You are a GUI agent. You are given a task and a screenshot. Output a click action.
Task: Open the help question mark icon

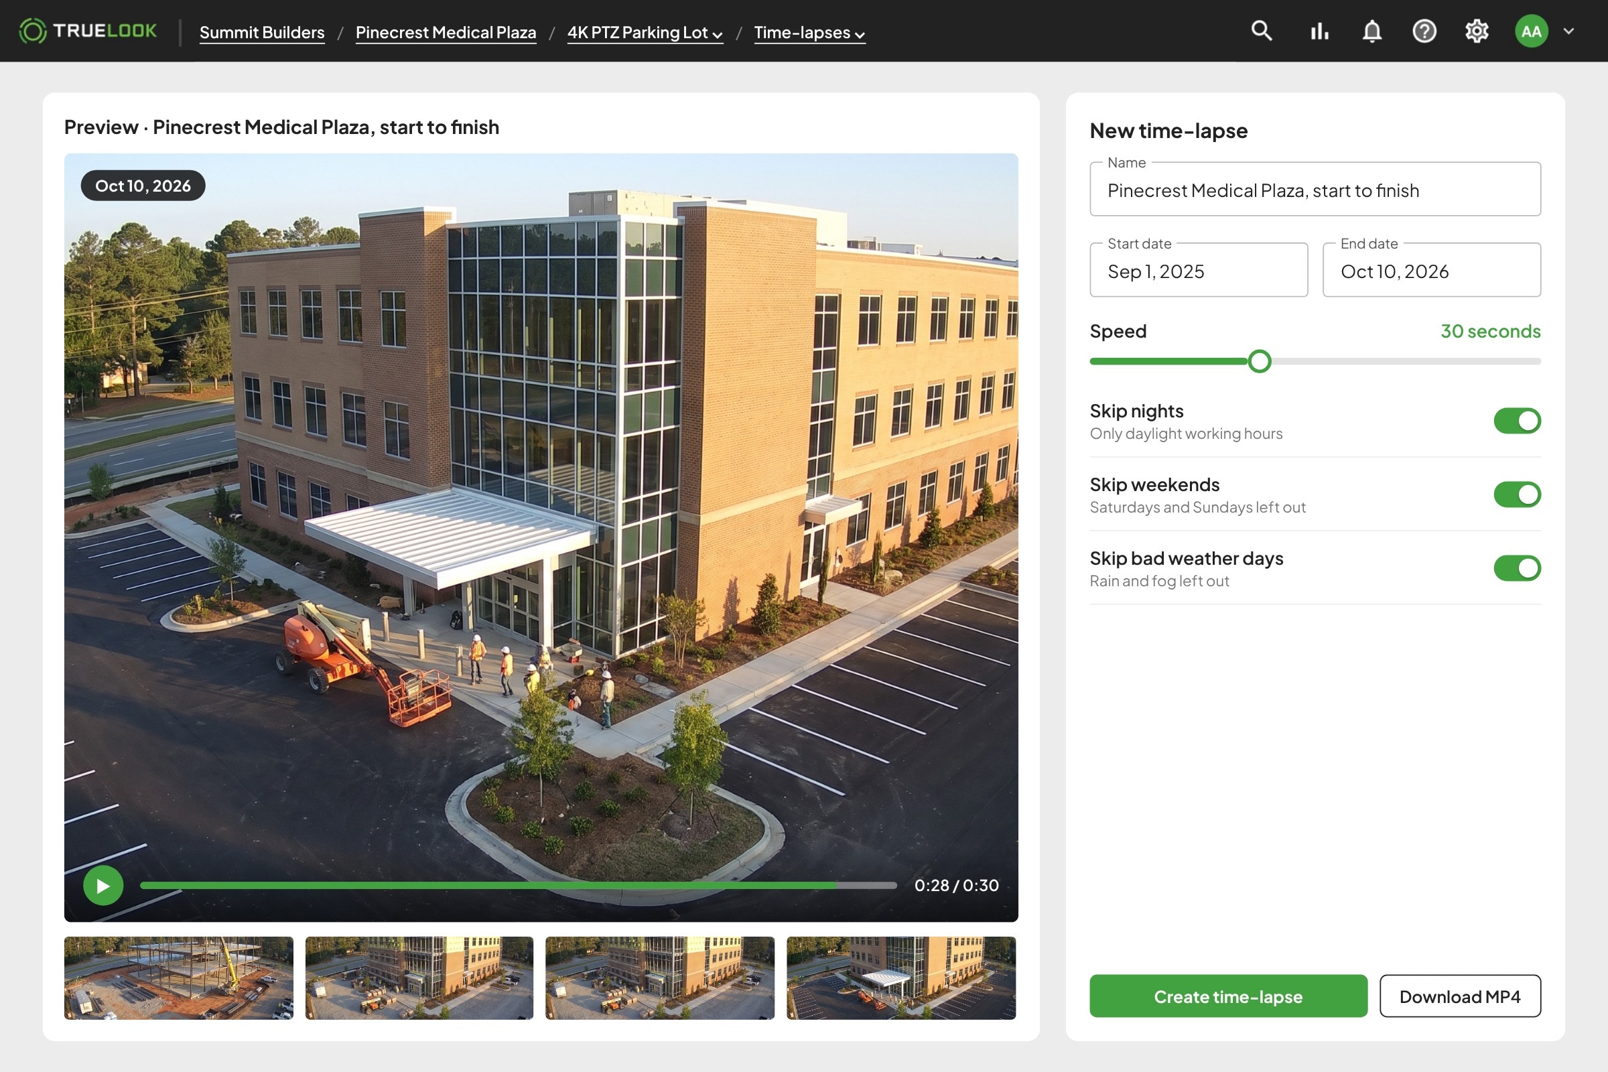[1424, 31]
